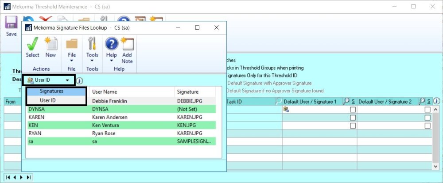Tick third row checkbox under Signature 1
The image size is (443, 183).
pyautogui.click(x=353, y=126)
